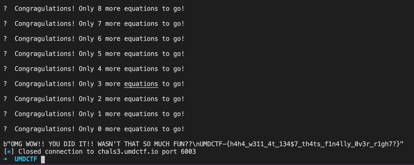Image resolution: width=414 pixels, height=165 pixels.
Task: Click the question mark before 7 more equations
Action: pos(5,24)
